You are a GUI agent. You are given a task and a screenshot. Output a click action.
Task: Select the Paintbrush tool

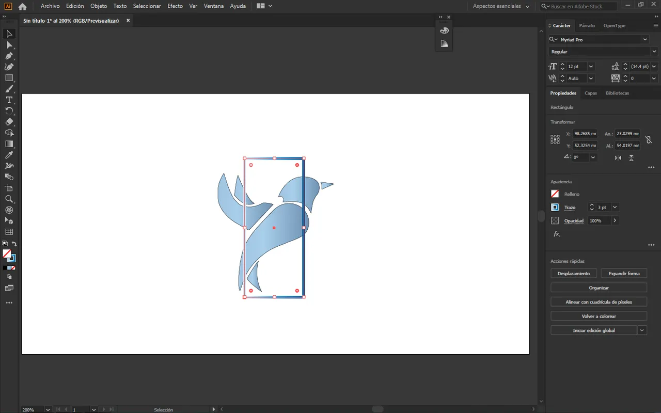coord(9,89)
